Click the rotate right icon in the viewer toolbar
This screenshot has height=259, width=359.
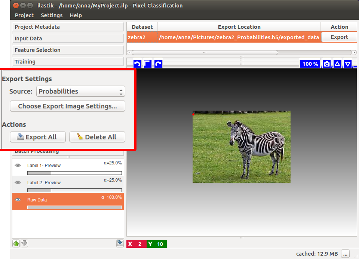click(x=158, y=64)
